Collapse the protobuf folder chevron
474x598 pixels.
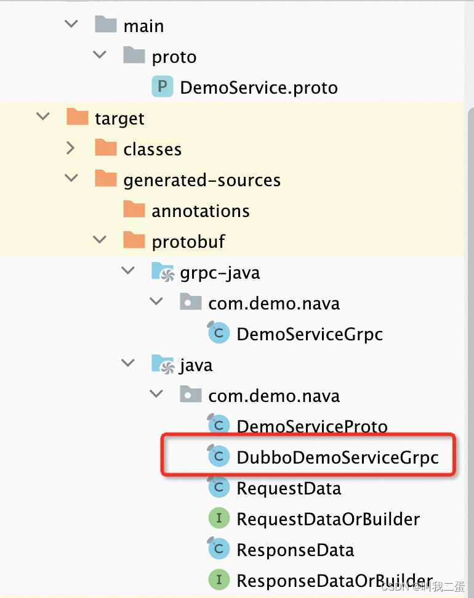100,239
